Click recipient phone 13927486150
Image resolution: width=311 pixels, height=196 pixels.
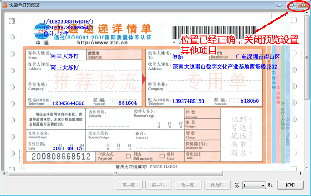188,101
